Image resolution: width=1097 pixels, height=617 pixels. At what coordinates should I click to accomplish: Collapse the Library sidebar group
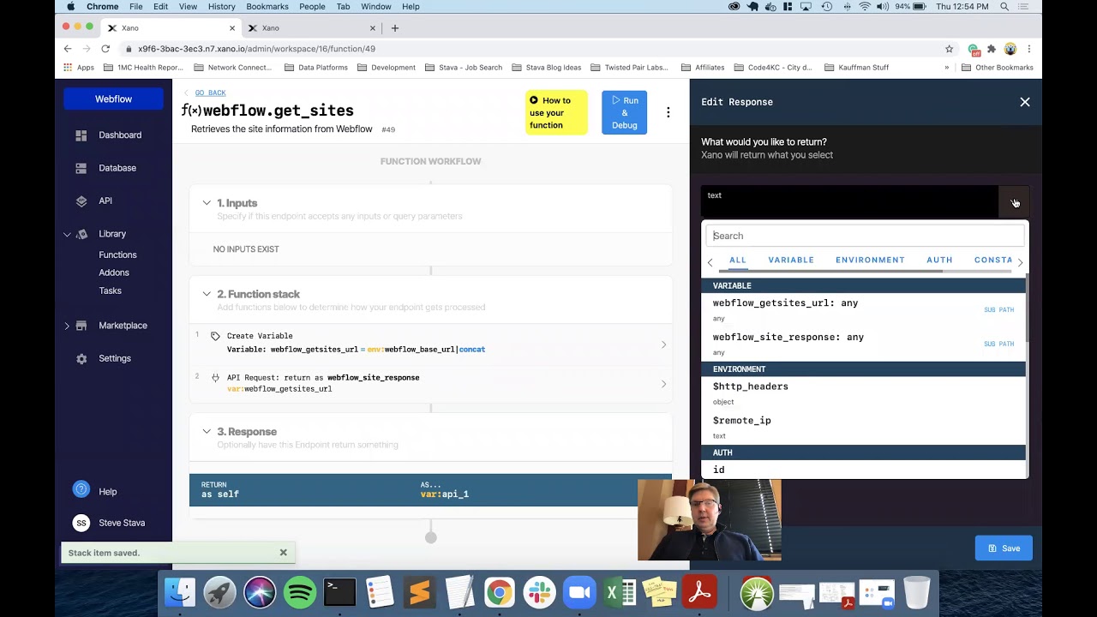[x=67, y=234]
